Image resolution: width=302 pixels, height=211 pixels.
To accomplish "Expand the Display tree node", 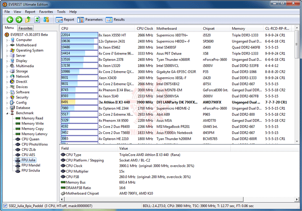I will [x=7, y=61].
